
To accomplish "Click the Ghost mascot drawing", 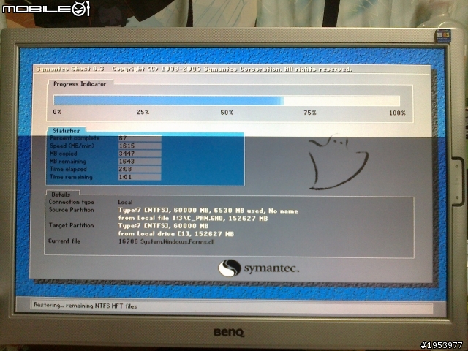I will click(338, 162).
